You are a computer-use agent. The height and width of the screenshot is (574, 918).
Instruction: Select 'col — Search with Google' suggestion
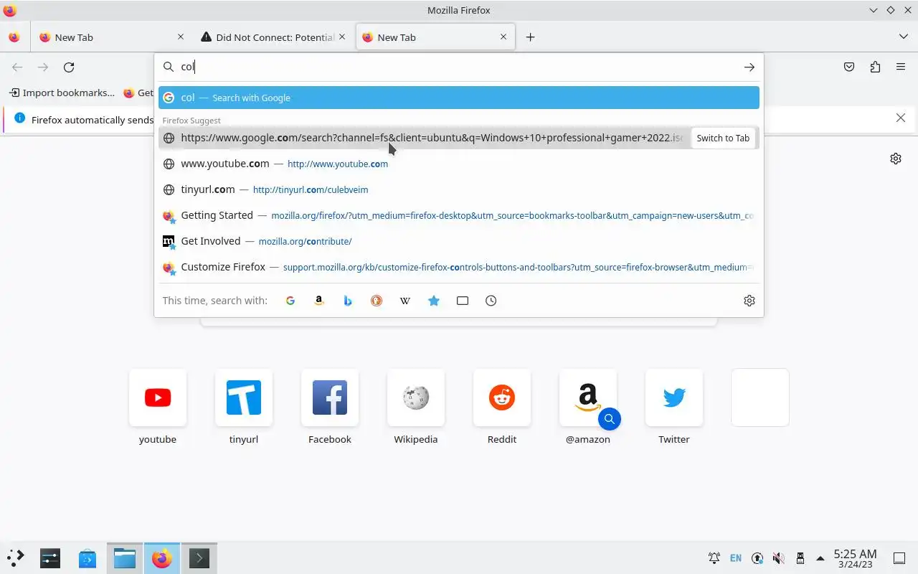click(459, 98)
